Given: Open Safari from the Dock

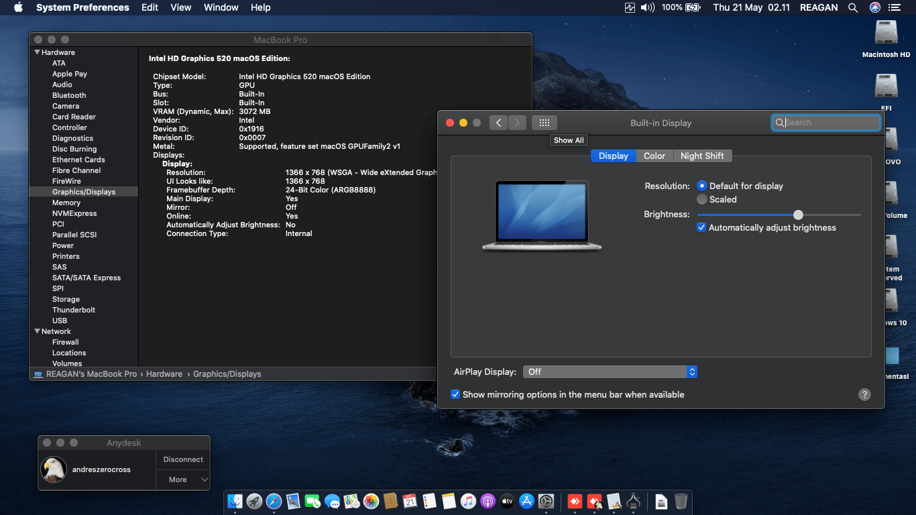Looking at the screenshot, I should click(274, 501).
